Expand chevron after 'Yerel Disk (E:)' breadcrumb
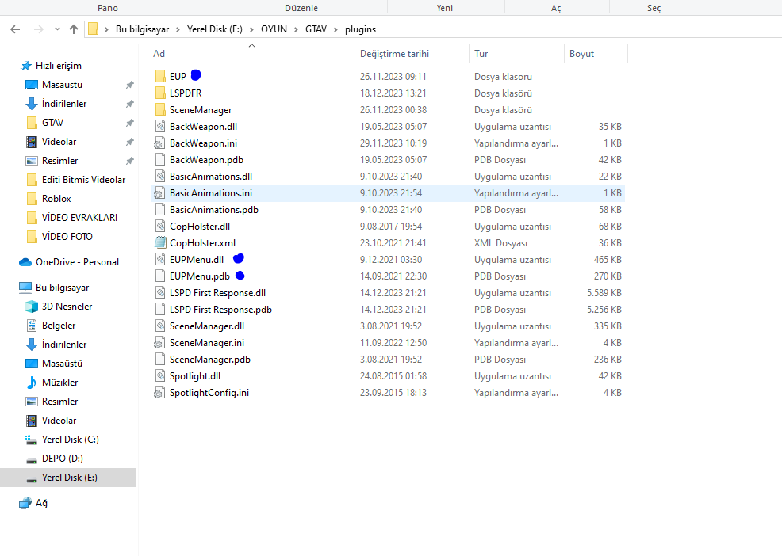This screenshot has width=782, height=556. pyautogui.click(x=251, y=29)
